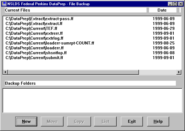Select C:\DataPrep\Extract\extract.ff row
Image resolution: width=185 pixels, height=131 pixels.
pos(92,23)
